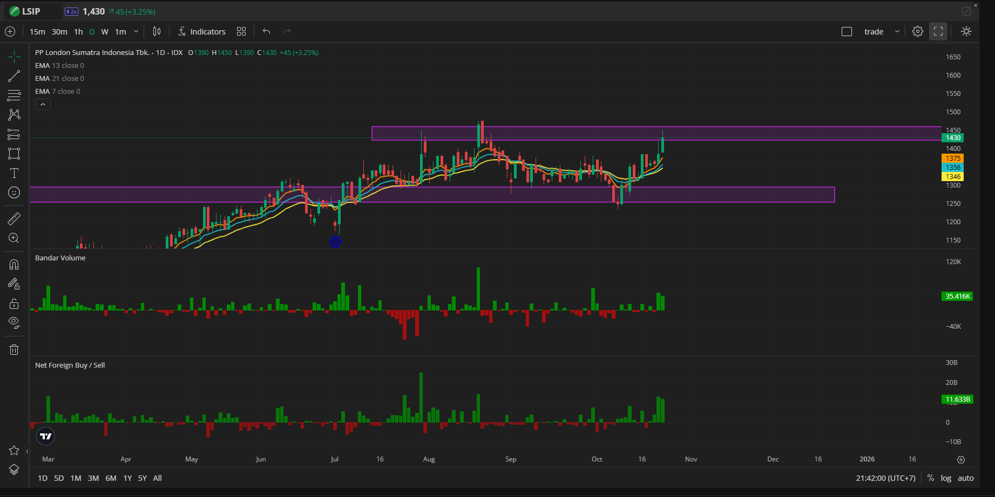Image resolution: width=995 pixels, height=497 pixels.
Task: Select the text annotation tool
Action: click(14, 173)
